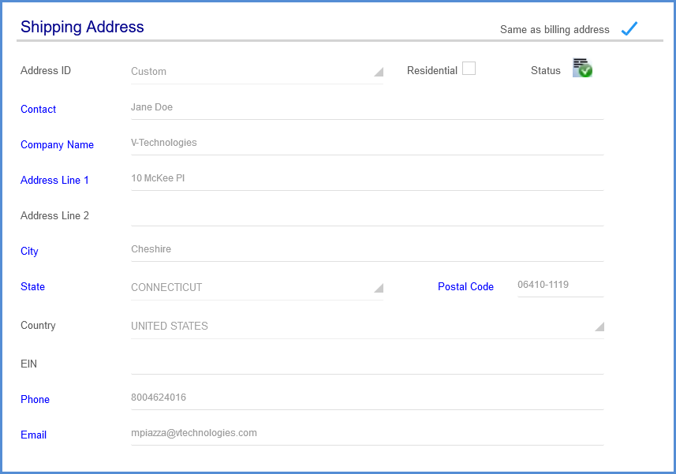Click the Postal Code field 06410-1119
This screenshot has width=676, height=474.
pyautogui.click(x=561, y=286)
